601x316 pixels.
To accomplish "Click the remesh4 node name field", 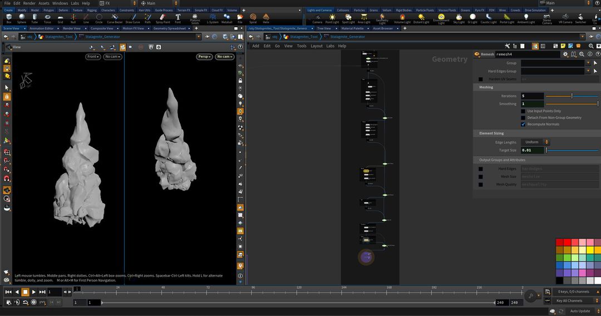I will 528,54.
